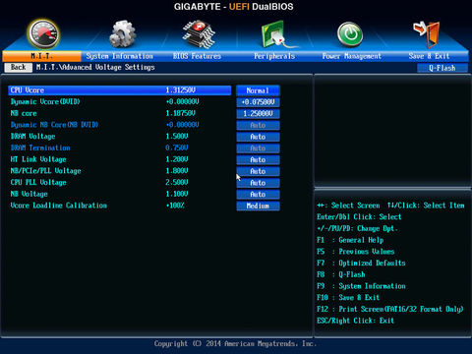The height and width of the screenshot is (354, 472).
Task: Click the F8 Q-Flash help line
Action: [x=341, y=274]
